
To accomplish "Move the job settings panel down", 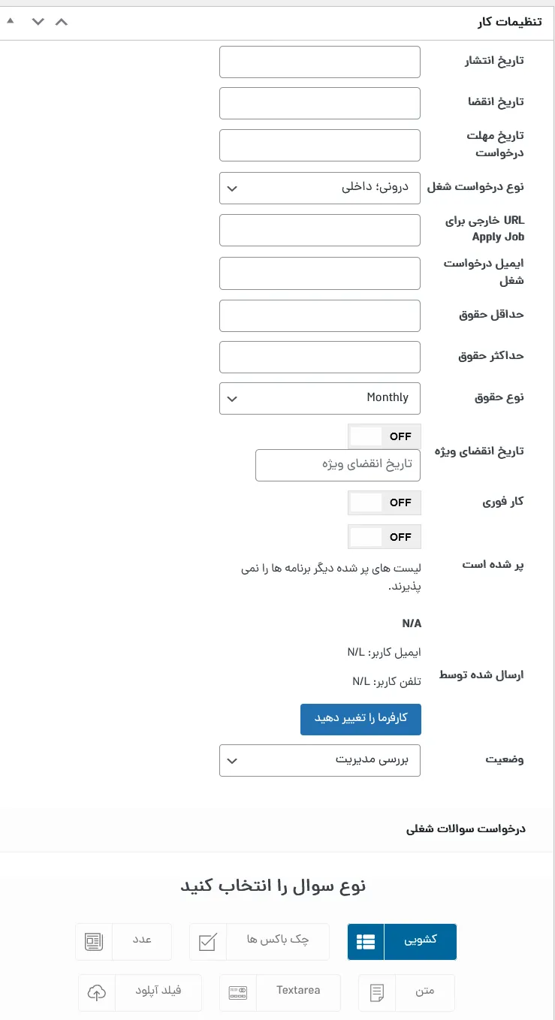I will (38, 22).
